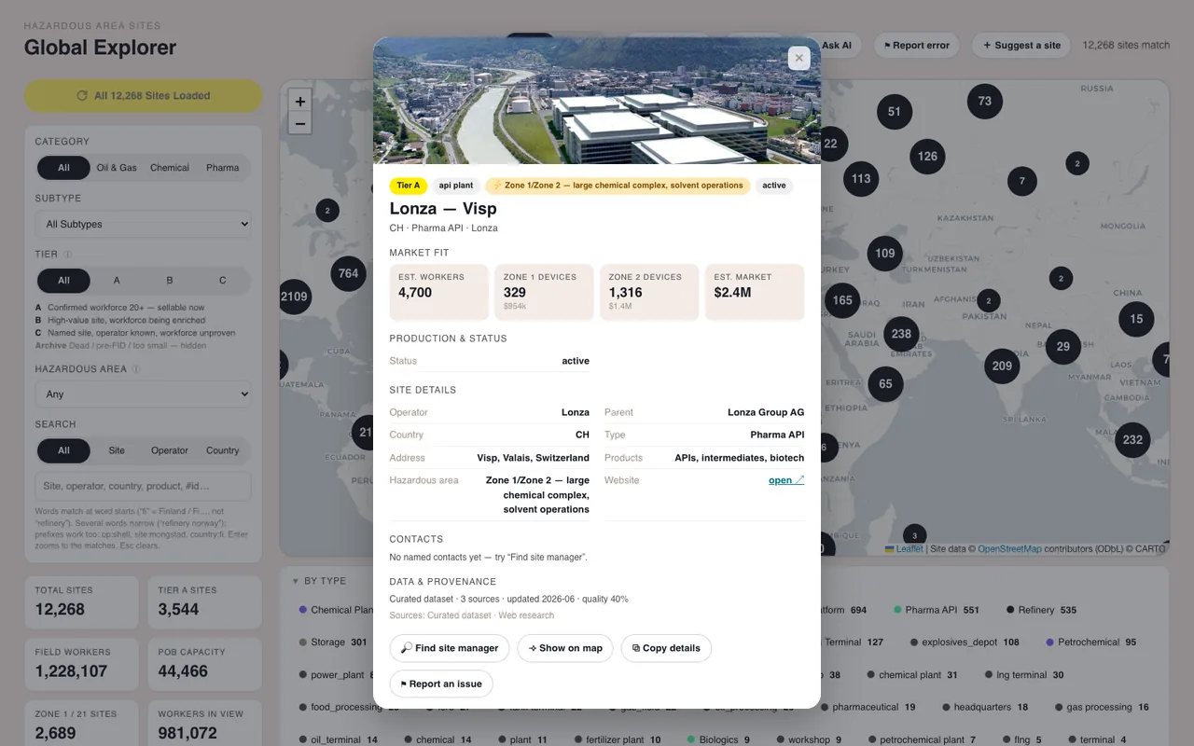
Task: Click map cluster 126
Action: (x=927, y=156)
